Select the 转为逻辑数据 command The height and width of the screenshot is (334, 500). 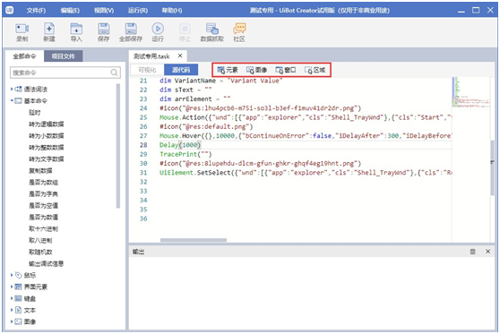[47, 124]
